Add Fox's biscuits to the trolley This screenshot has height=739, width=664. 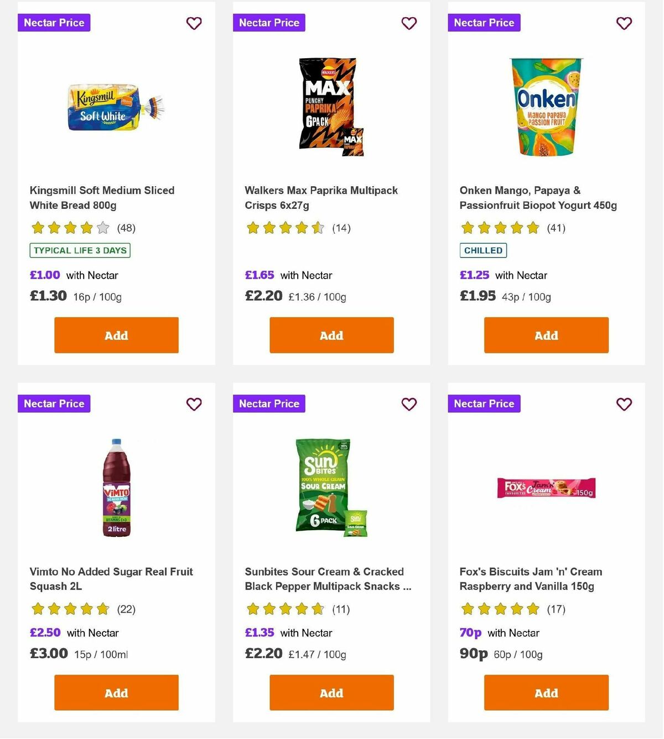pos(546,692)
